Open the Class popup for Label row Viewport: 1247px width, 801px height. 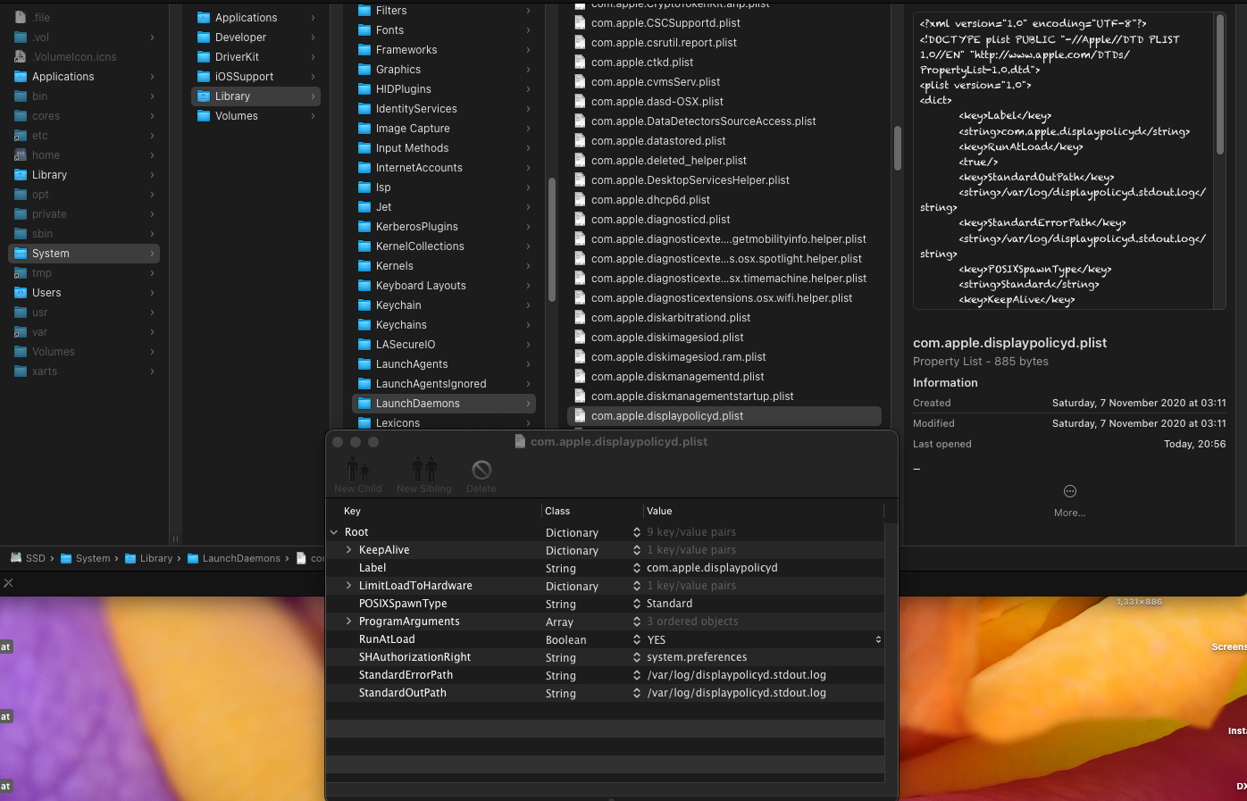(636, 568)
